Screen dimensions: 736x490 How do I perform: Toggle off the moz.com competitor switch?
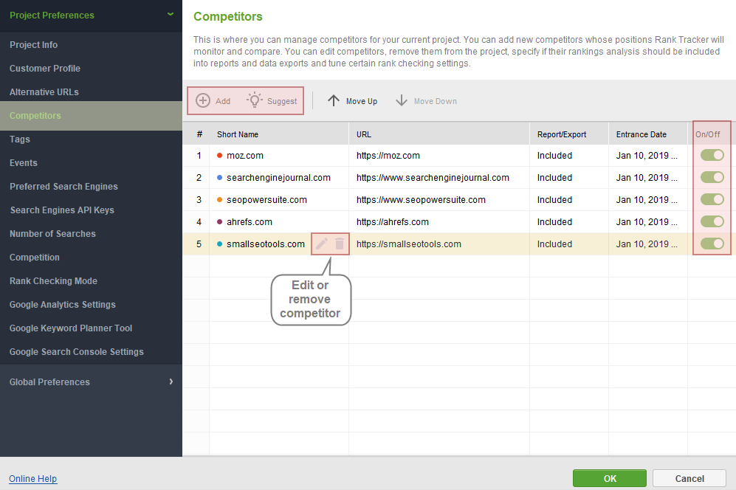click(x=712, y=155)
